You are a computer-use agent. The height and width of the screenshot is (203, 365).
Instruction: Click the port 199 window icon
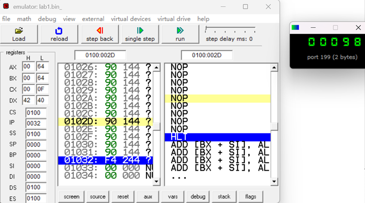pos(295,27)
